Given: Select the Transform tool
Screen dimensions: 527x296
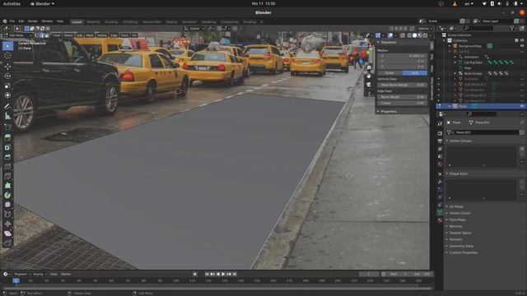Looking at the screenshot, I should [x=7, y=95].
